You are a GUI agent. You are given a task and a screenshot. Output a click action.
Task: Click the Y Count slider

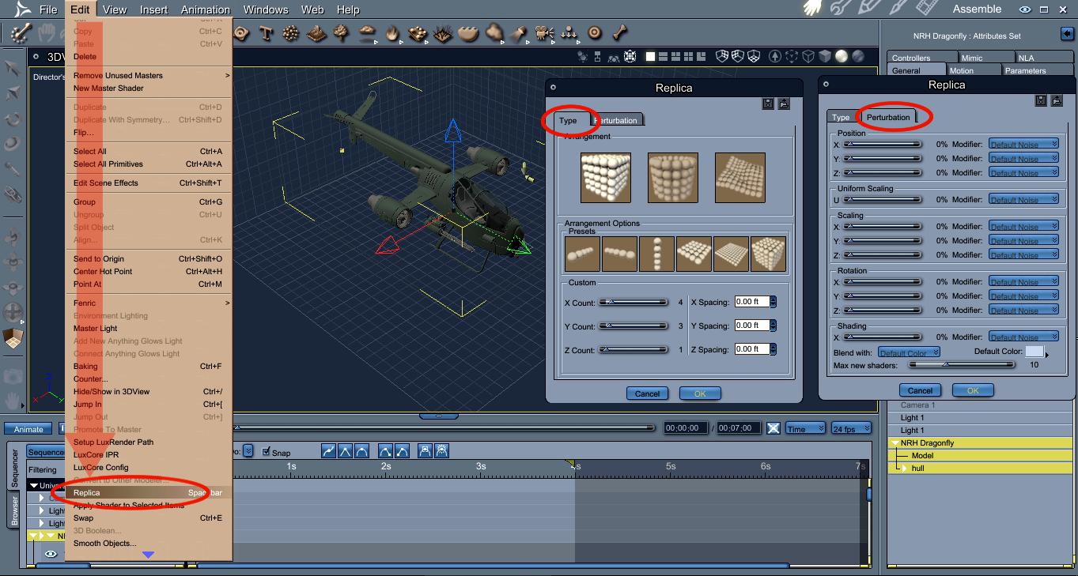(633, 326)
